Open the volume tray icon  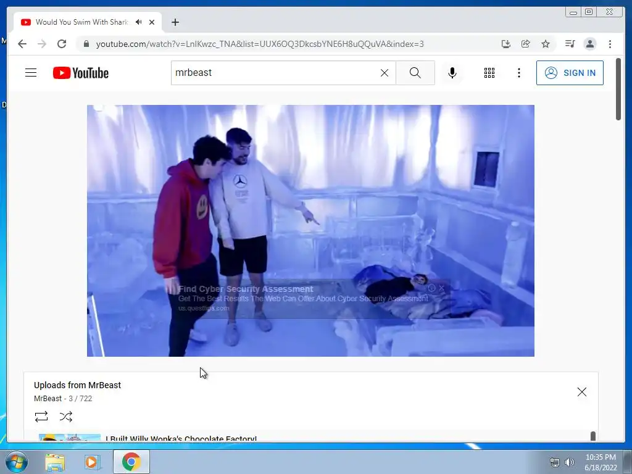tap(569, 462)
